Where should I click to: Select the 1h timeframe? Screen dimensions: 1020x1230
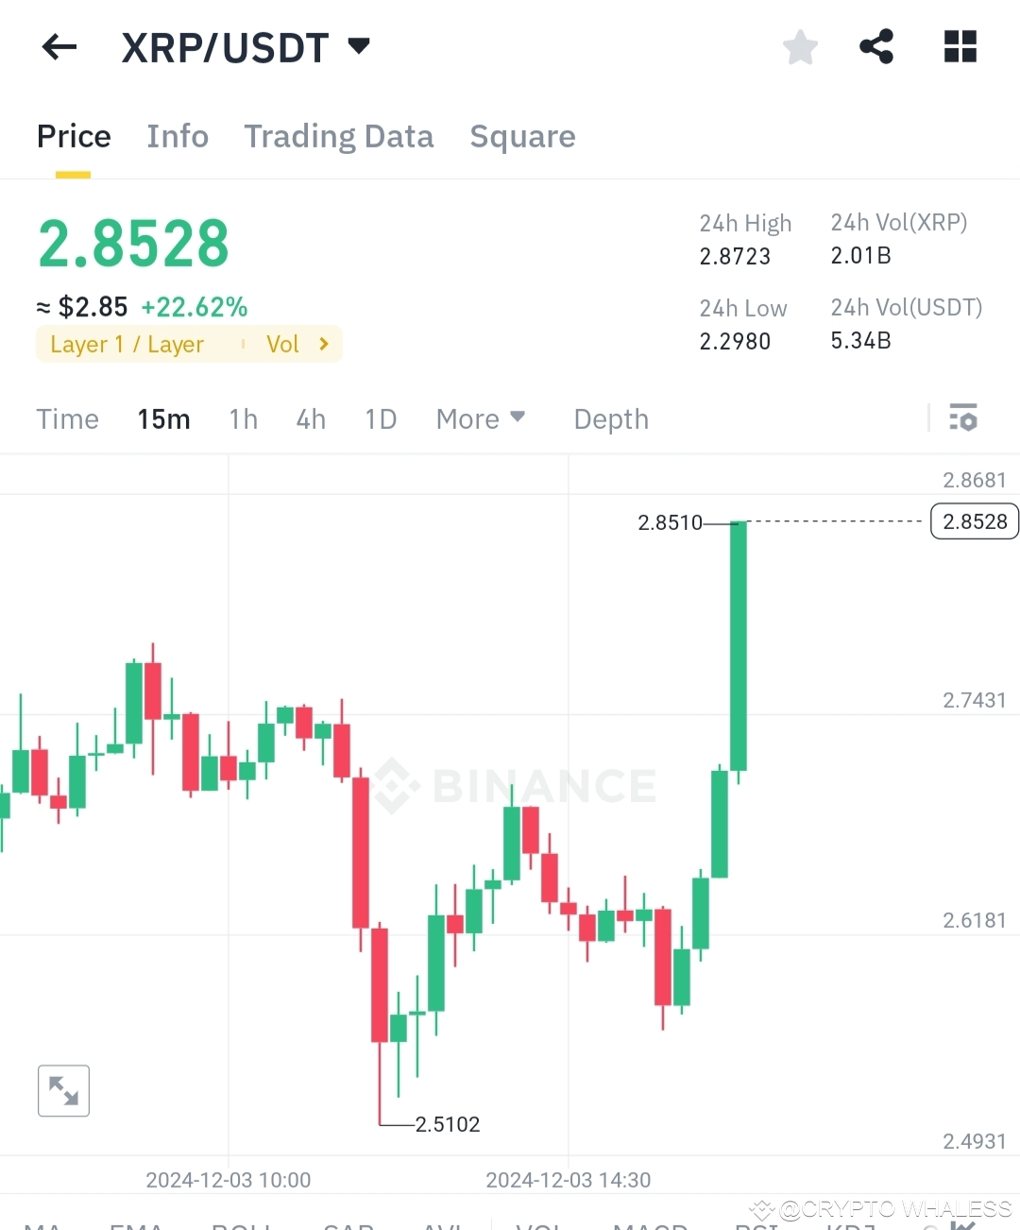click(243, 419)
